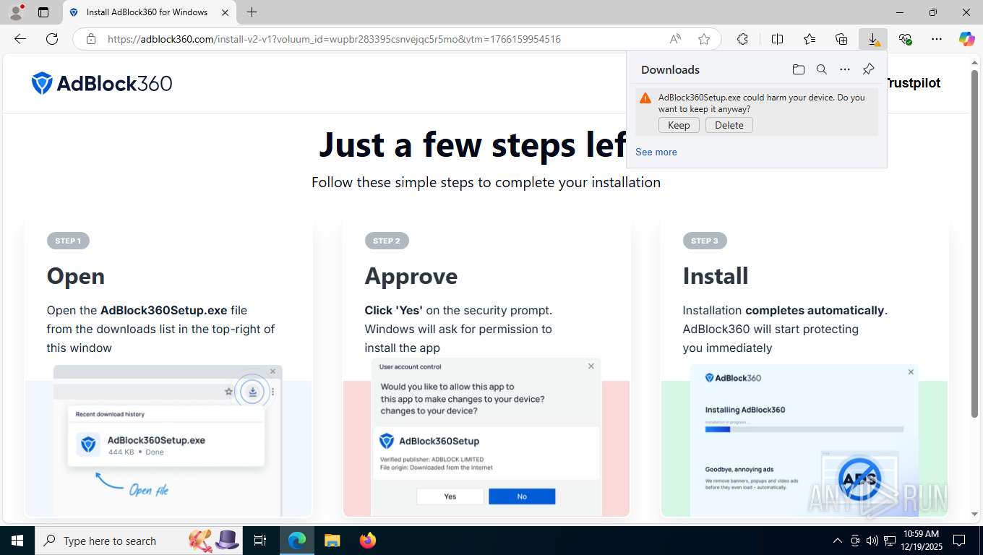Viewport: 983px width, 555px height.
Task: Open Read aloud icon in address bar
Action: (x=675, y=39)
